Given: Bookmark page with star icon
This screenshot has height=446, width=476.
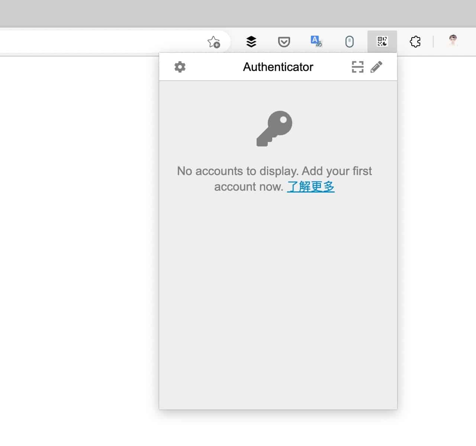Looking at the screenshot, I should pos(214,42).
